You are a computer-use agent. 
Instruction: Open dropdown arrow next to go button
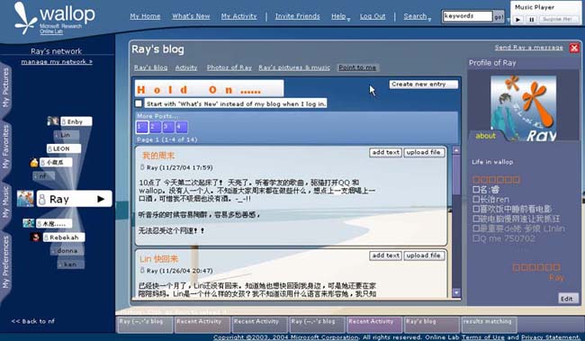tap(508, 19)
